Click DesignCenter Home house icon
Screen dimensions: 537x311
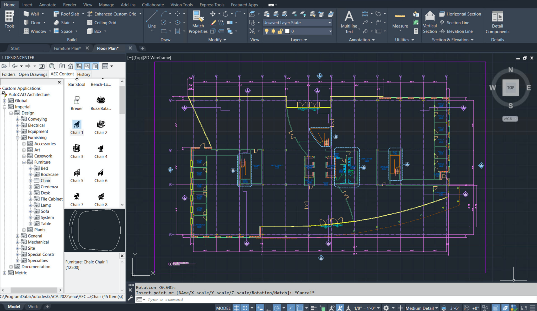coord(70,66)
